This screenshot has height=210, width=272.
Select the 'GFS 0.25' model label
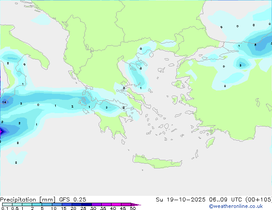pyautogui.click(x=73, y=200)
